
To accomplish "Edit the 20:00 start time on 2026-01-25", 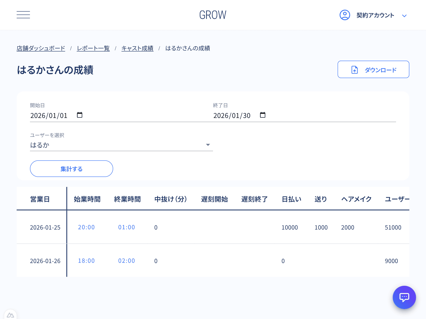I will (86, 227).
